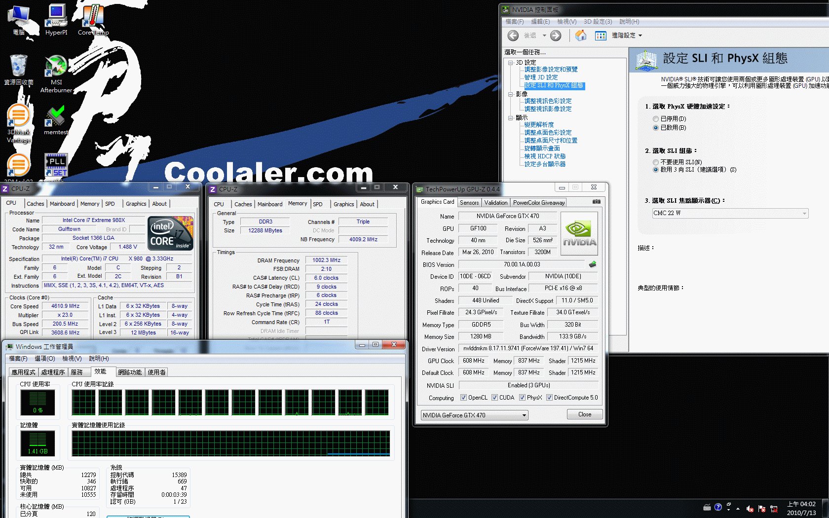Open the 3D 設定(3) menu in NVIDIA panel
This screenshot has height=518, width=829.
tap(598, 22)
